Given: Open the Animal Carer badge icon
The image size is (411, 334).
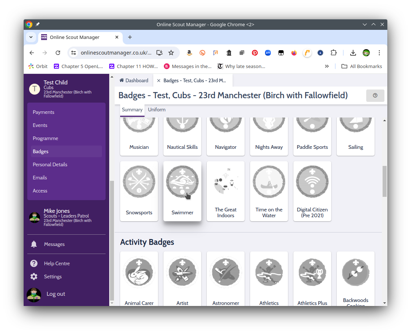Looking at the screenshot, I should (139, 272).
